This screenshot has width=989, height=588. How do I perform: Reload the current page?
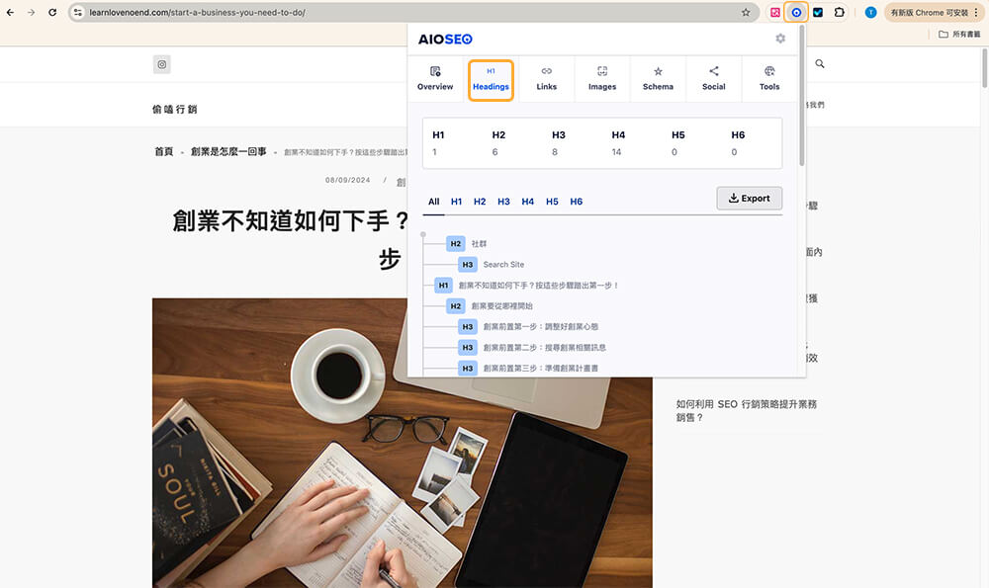pyautogui.click(x=52, y=12)
